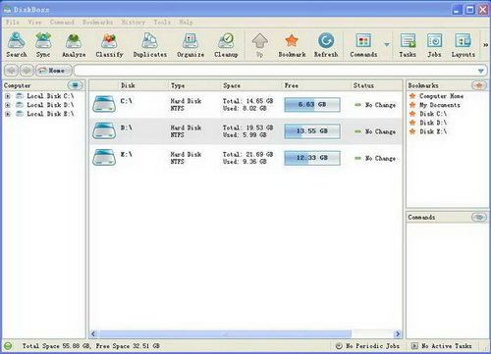
Task: Click the 6.63 GB free space bar
Action: 312,105
